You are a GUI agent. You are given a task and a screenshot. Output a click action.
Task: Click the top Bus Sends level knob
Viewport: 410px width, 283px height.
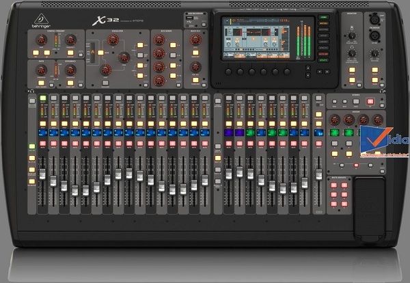coord(159,40)
